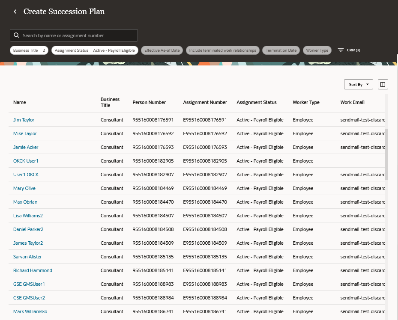398x320 pixels.
Task: Click assignment number E955160008176592
Action: coord(205,133)
